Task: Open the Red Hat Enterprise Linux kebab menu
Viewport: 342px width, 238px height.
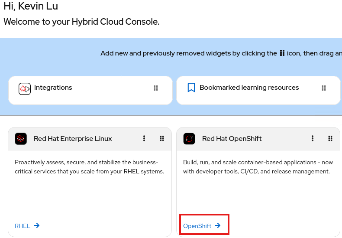Action: tap(144, 138)
